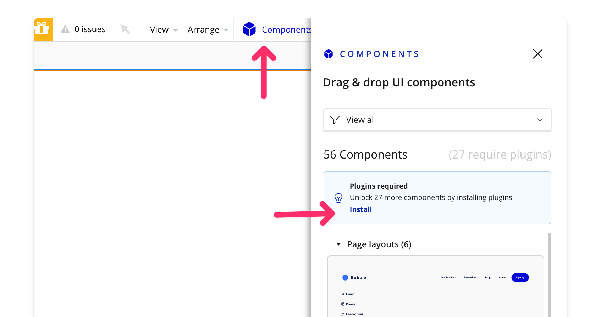The width and height of the screenshot is (601, 317).
Task: Click the lightbulb icon in plugins notice
Action: pos(338,197)
